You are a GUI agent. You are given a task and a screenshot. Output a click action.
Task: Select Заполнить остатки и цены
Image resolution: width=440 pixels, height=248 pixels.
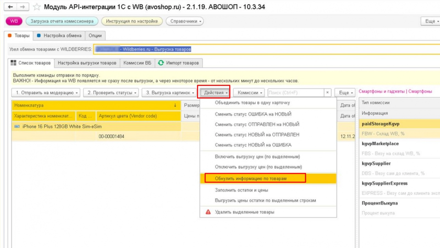268,190
